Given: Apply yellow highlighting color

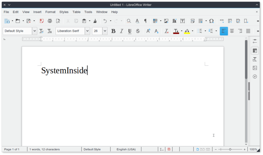Looking at the screenshot, I should point(187,31).
